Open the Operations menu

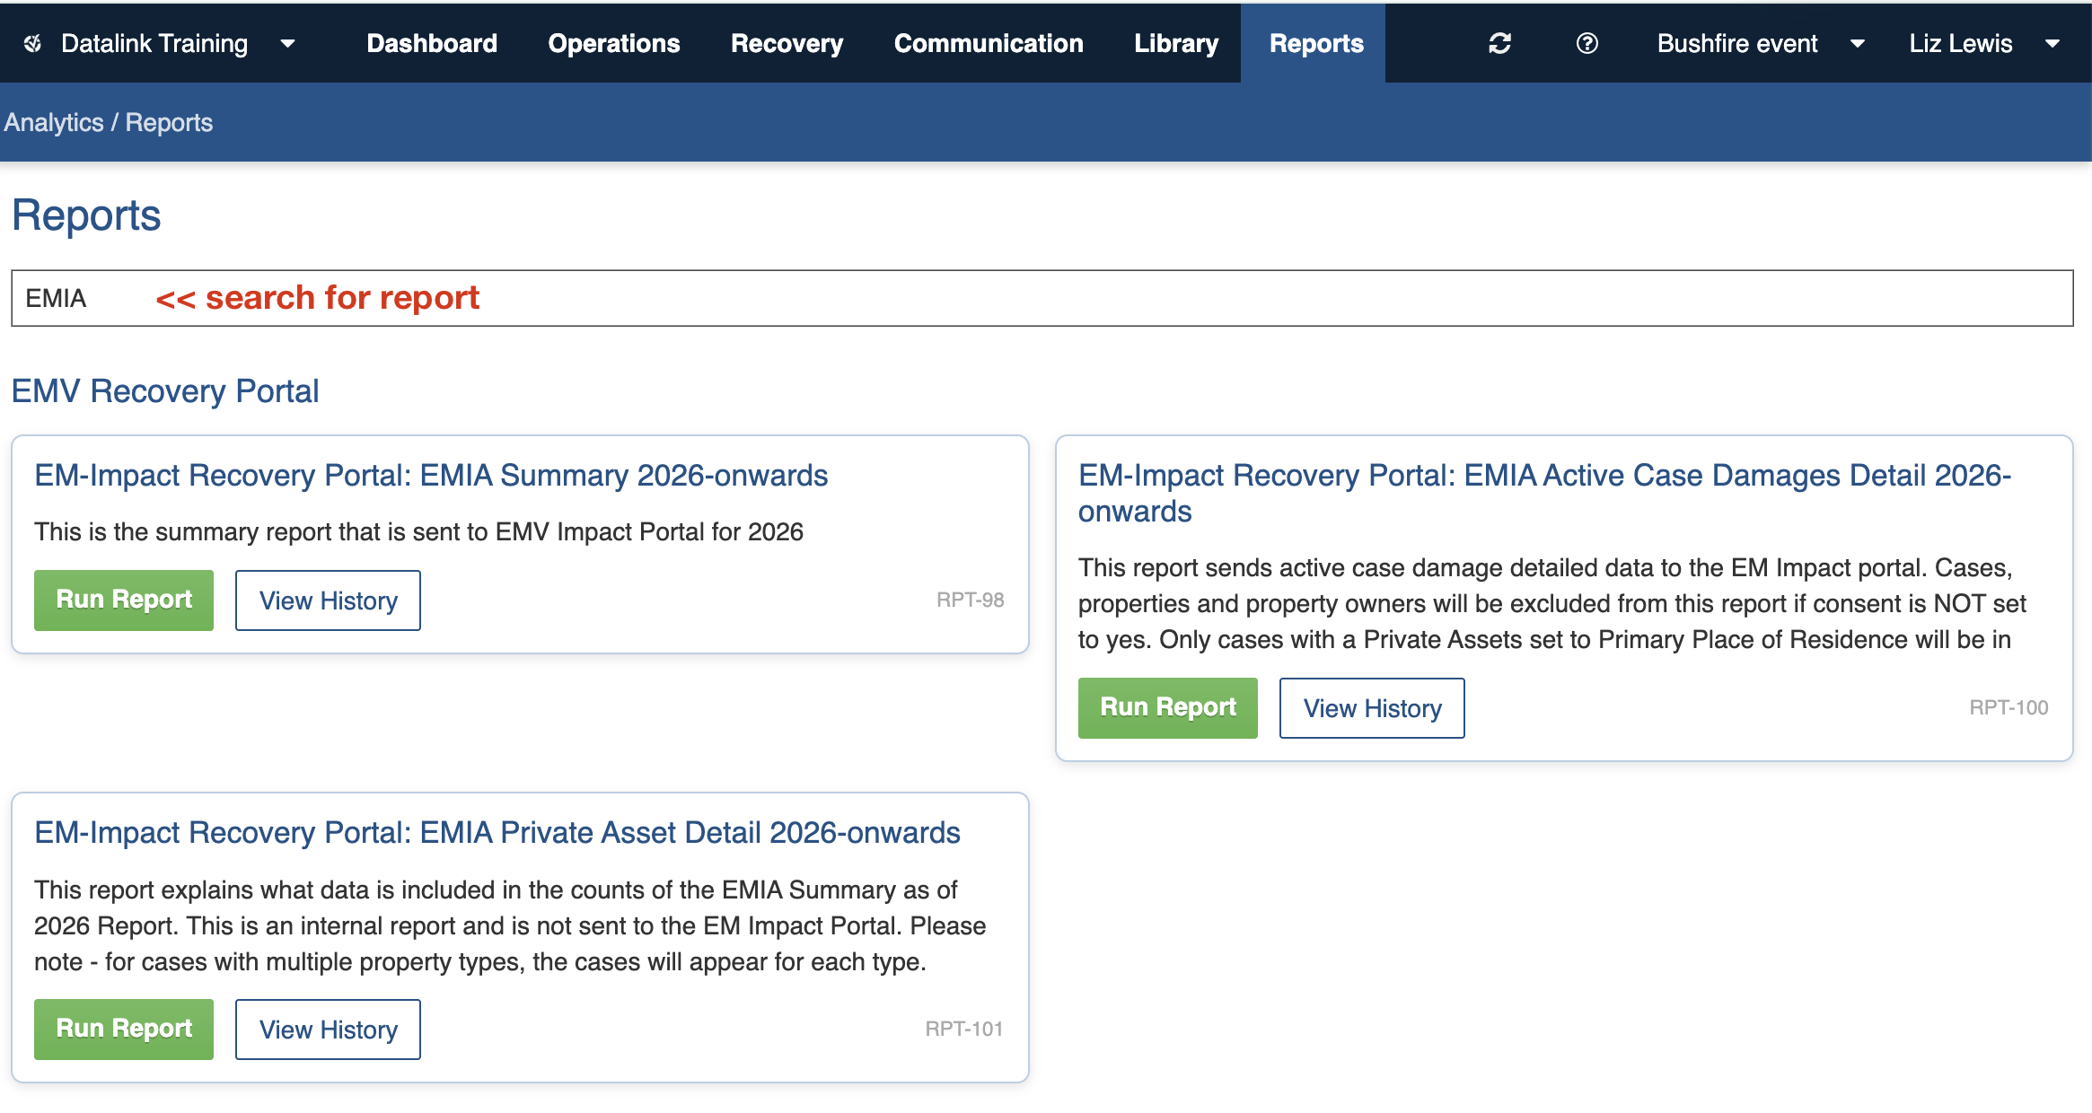(x=614, y=43)
